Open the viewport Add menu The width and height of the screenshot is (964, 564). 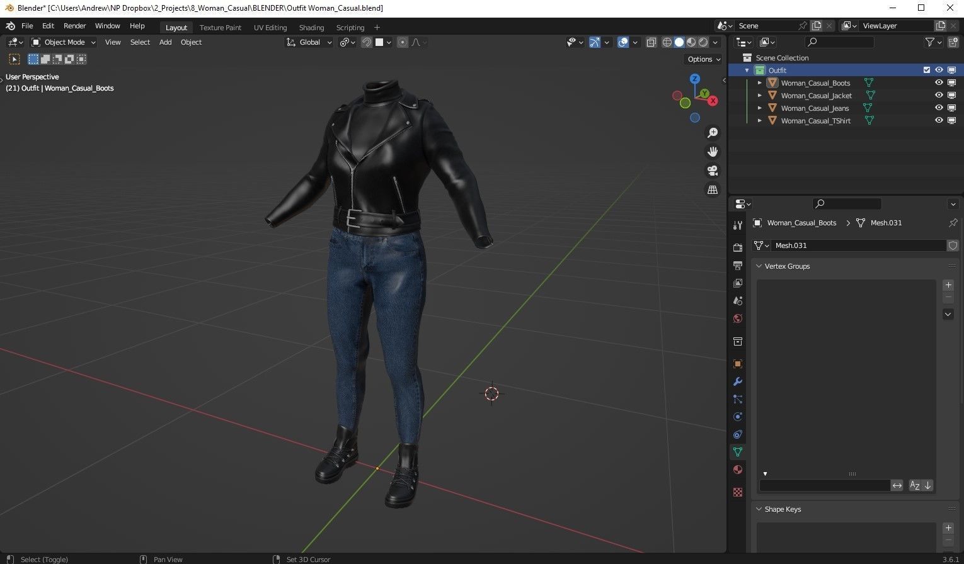(165, 42)
